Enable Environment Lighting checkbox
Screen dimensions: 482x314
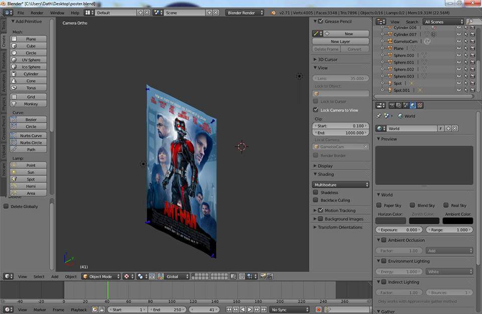(384, 261)
